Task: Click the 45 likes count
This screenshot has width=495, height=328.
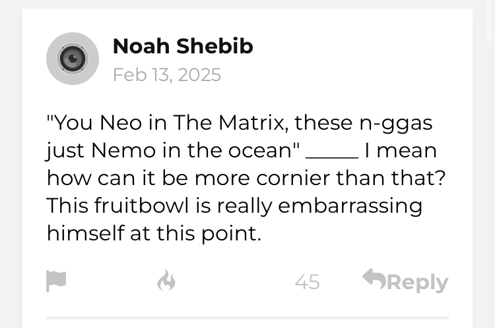Action: coord(307,282)
